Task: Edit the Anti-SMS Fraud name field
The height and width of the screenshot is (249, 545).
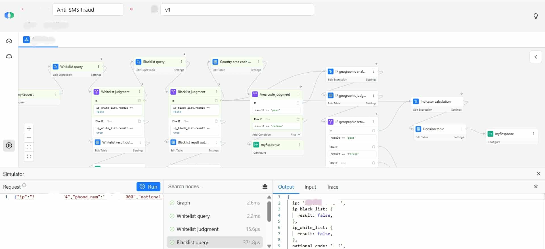Action: pos(88,10)
